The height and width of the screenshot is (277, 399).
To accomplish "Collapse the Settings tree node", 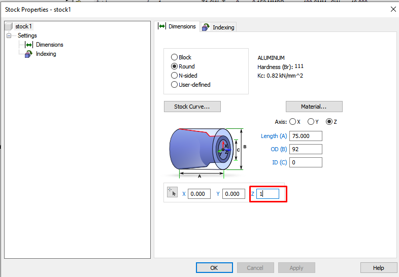I will point(9,36).
